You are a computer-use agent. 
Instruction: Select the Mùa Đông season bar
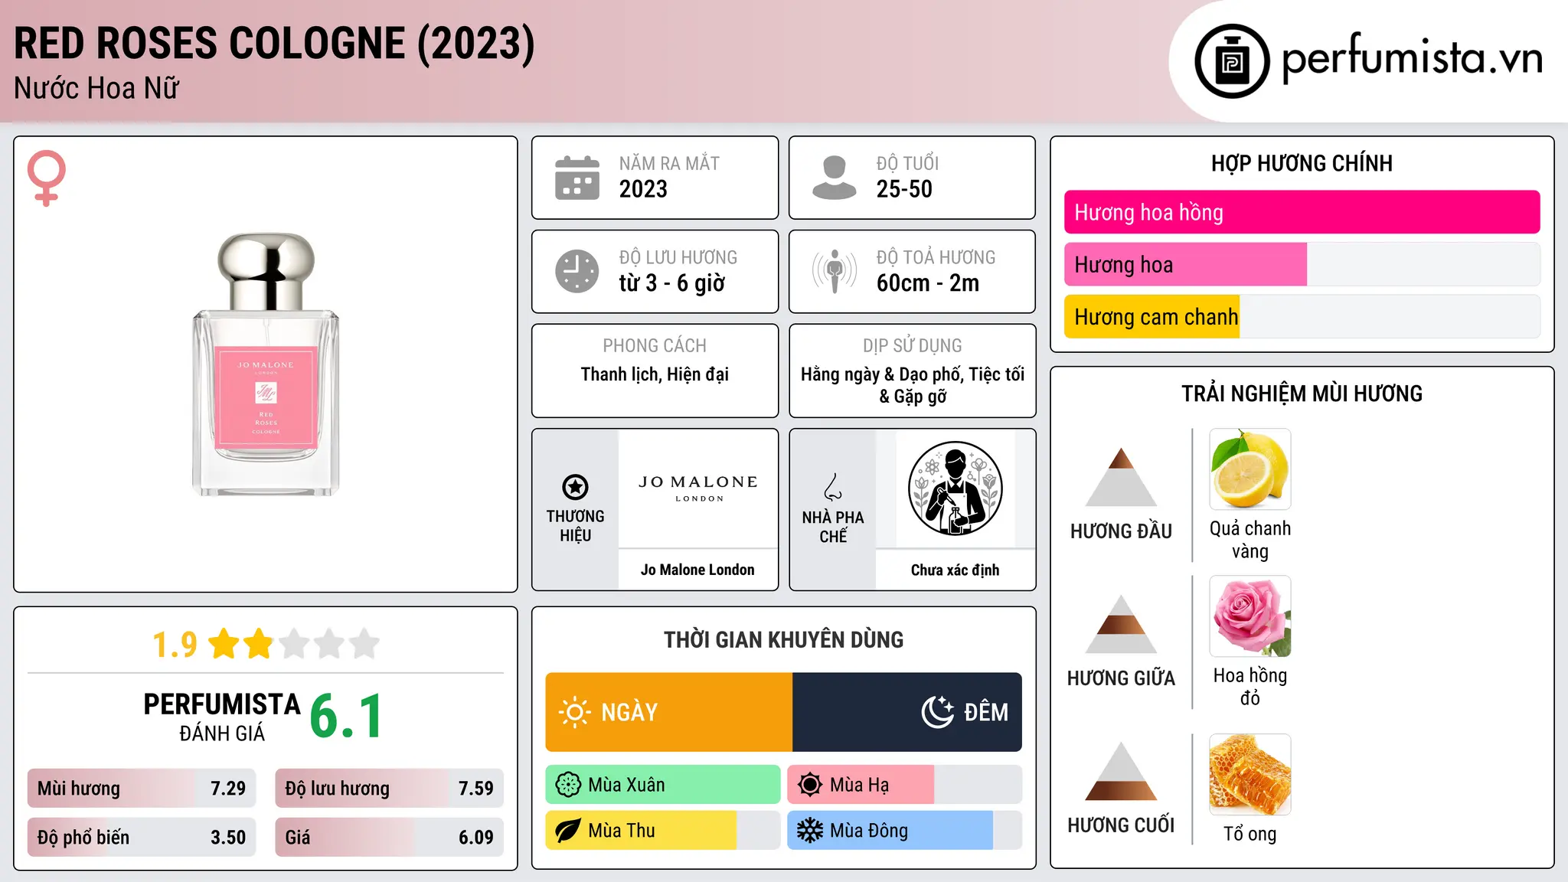click(904, 831)
